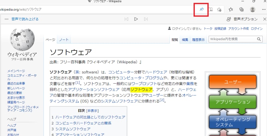Screen dimensions: 267x136
Task: Open the Collections icon
Action: pos(241,10)
